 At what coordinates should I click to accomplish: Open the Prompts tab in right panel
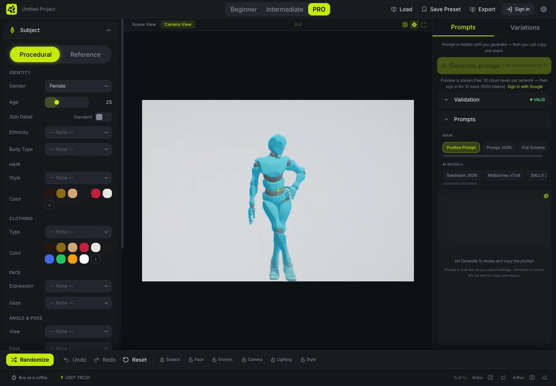pos(463,27)
